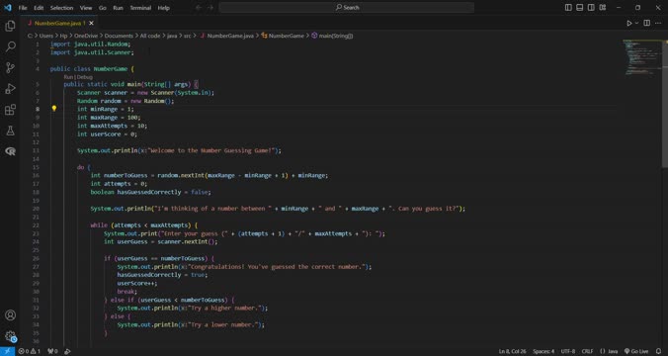Click 'import java.util.Scanner;' on line 2
The height and width of the screenshot is (356, 668).
coord(92,52)
